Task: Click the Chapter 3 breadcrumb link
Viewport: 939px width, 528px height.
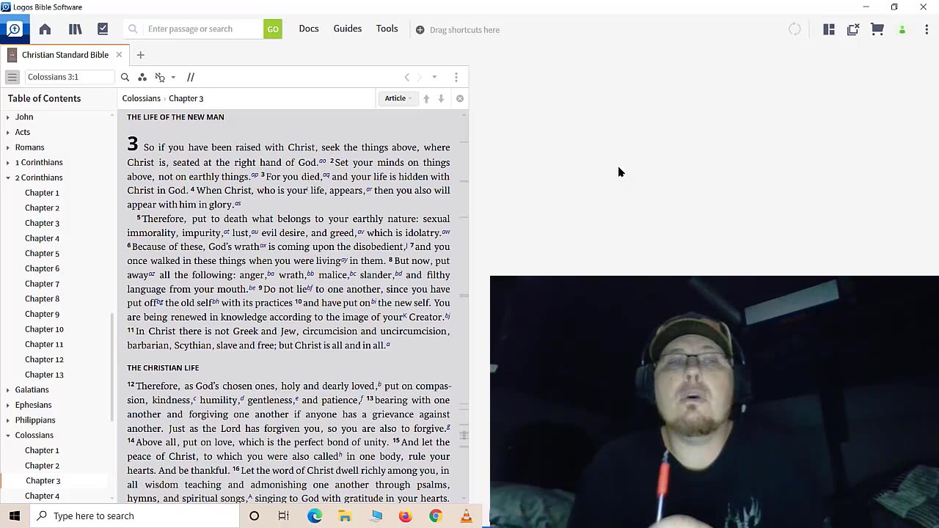Action: tap(186, 98)
